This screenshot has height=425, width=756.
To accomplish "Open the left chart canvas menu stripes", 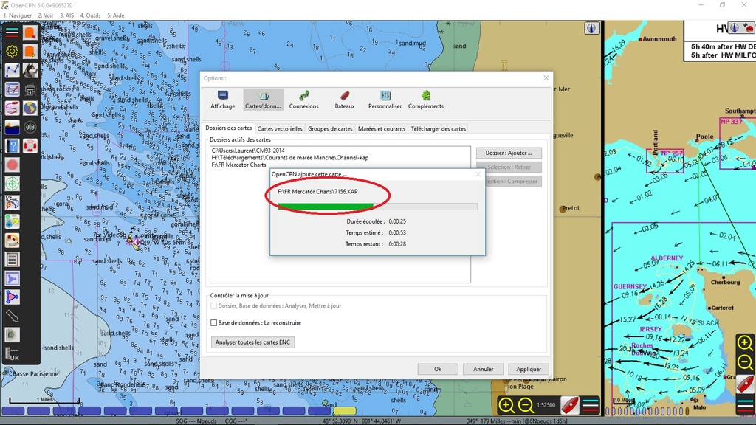I will 590,405.
